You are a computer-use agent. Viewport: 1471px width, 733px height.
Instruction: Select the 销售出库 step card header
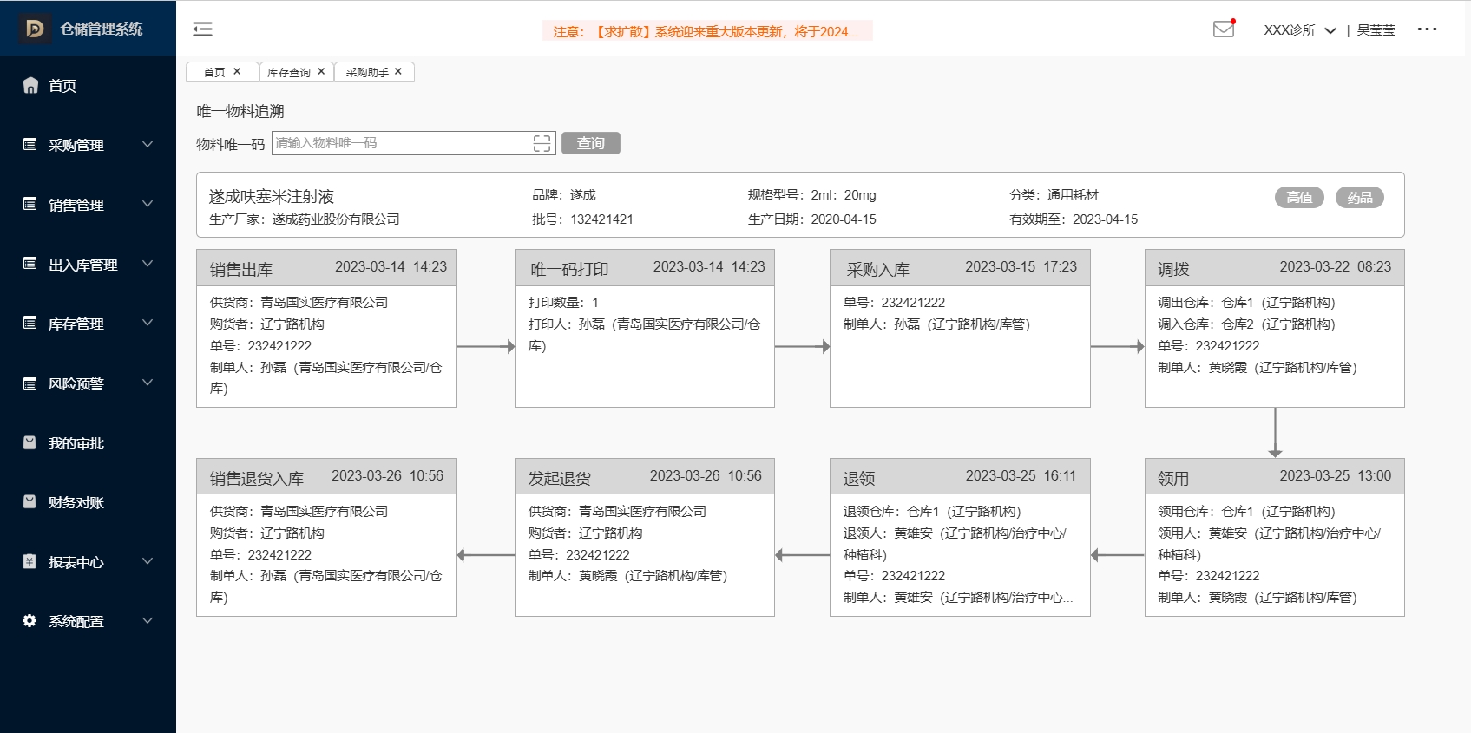pos(326,268)
